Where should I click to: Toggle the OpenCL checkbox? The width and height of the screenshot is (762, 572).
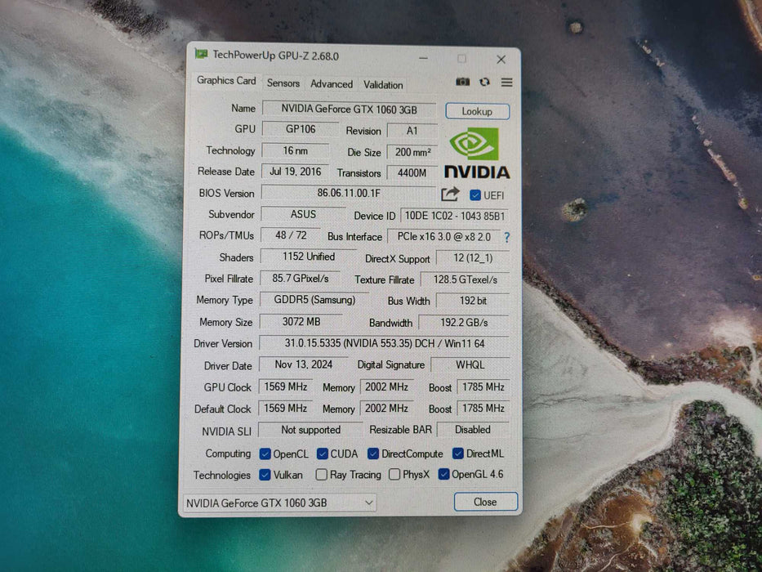coord(265,454)
